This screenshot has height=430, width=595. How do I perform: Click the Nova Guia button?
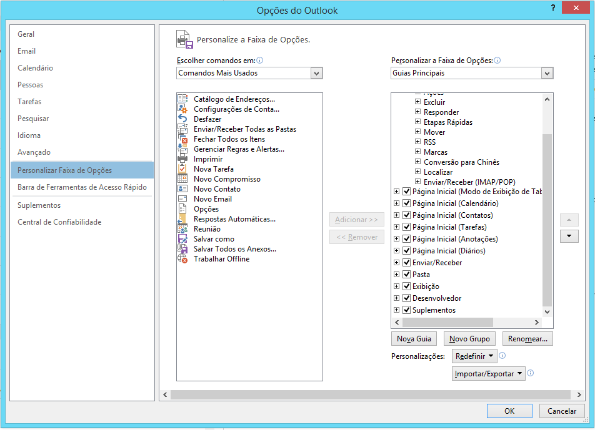[414, 339]
